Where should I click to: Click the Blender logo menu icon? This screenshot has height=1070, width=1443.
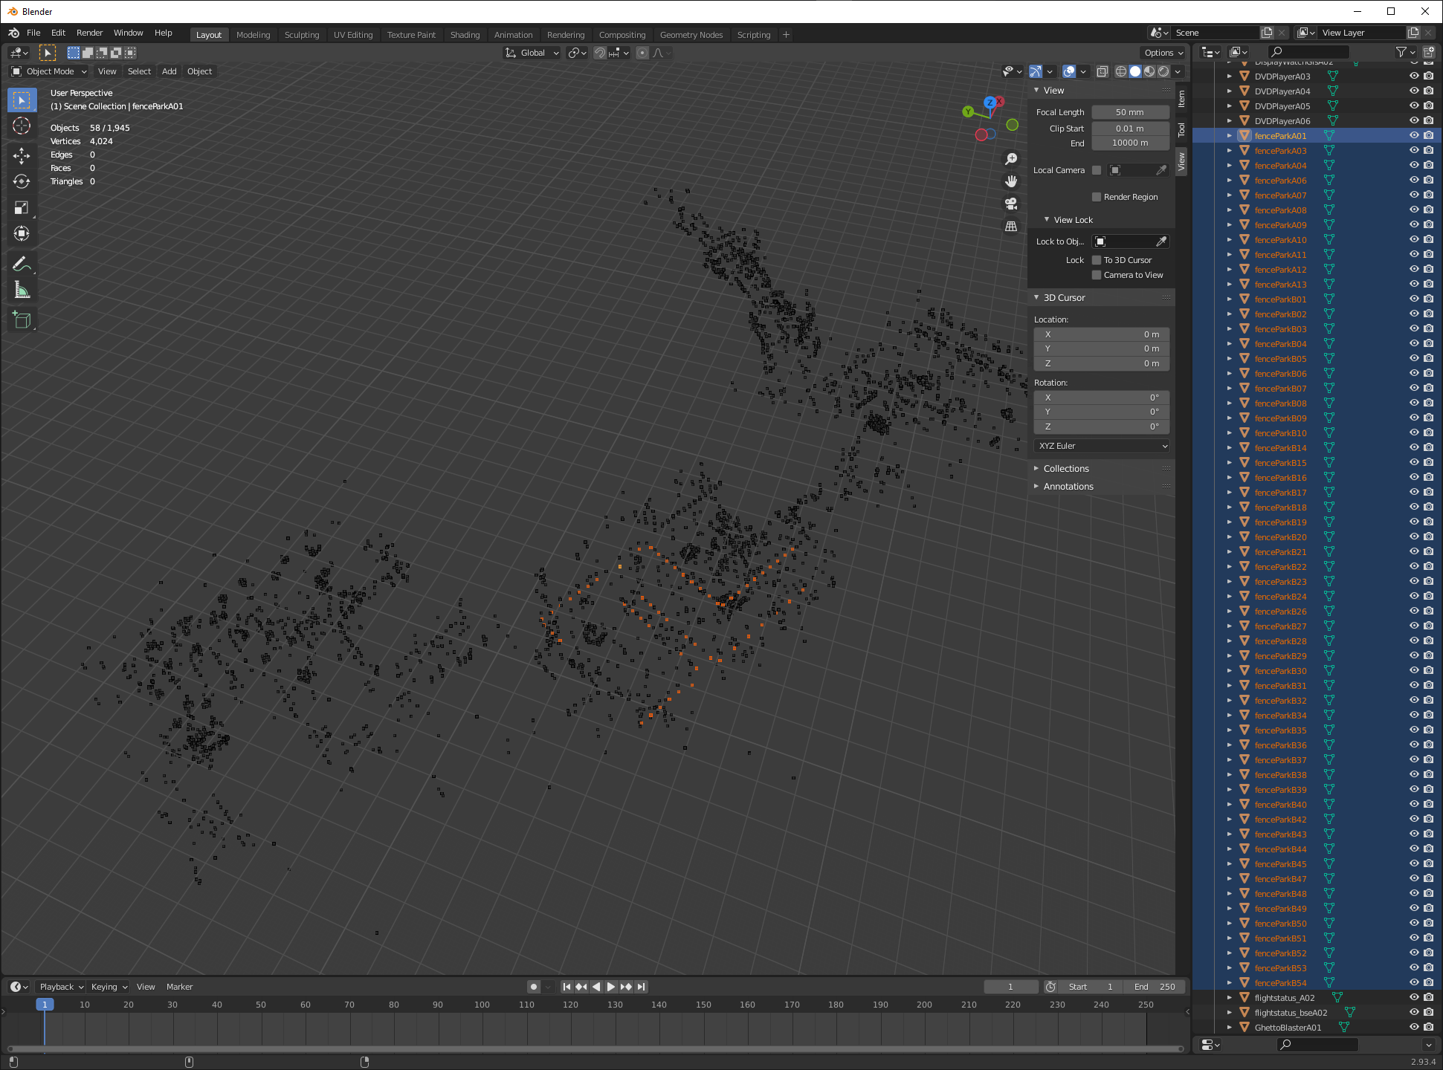[14, 33]
